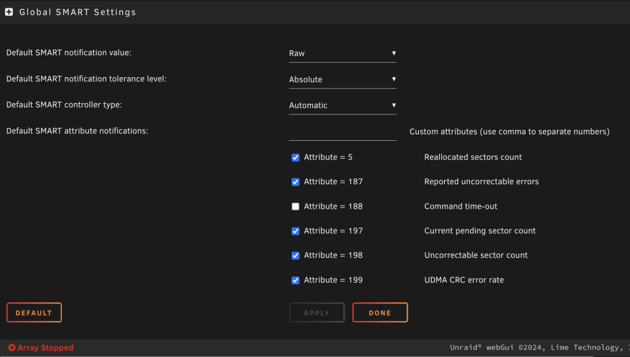
Task: Click the Default SMART controller type label
Action: [x=64, y=104]
